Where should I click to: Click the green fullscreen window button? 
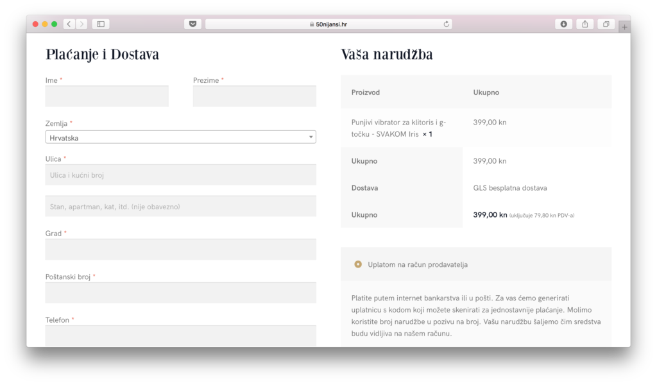55,24
